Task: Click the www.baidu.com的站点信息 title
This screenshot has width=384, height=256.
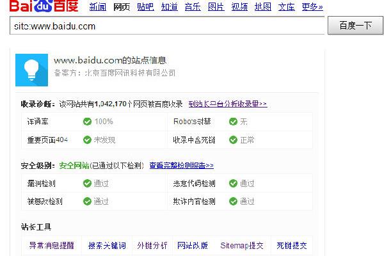Action: 110,60
